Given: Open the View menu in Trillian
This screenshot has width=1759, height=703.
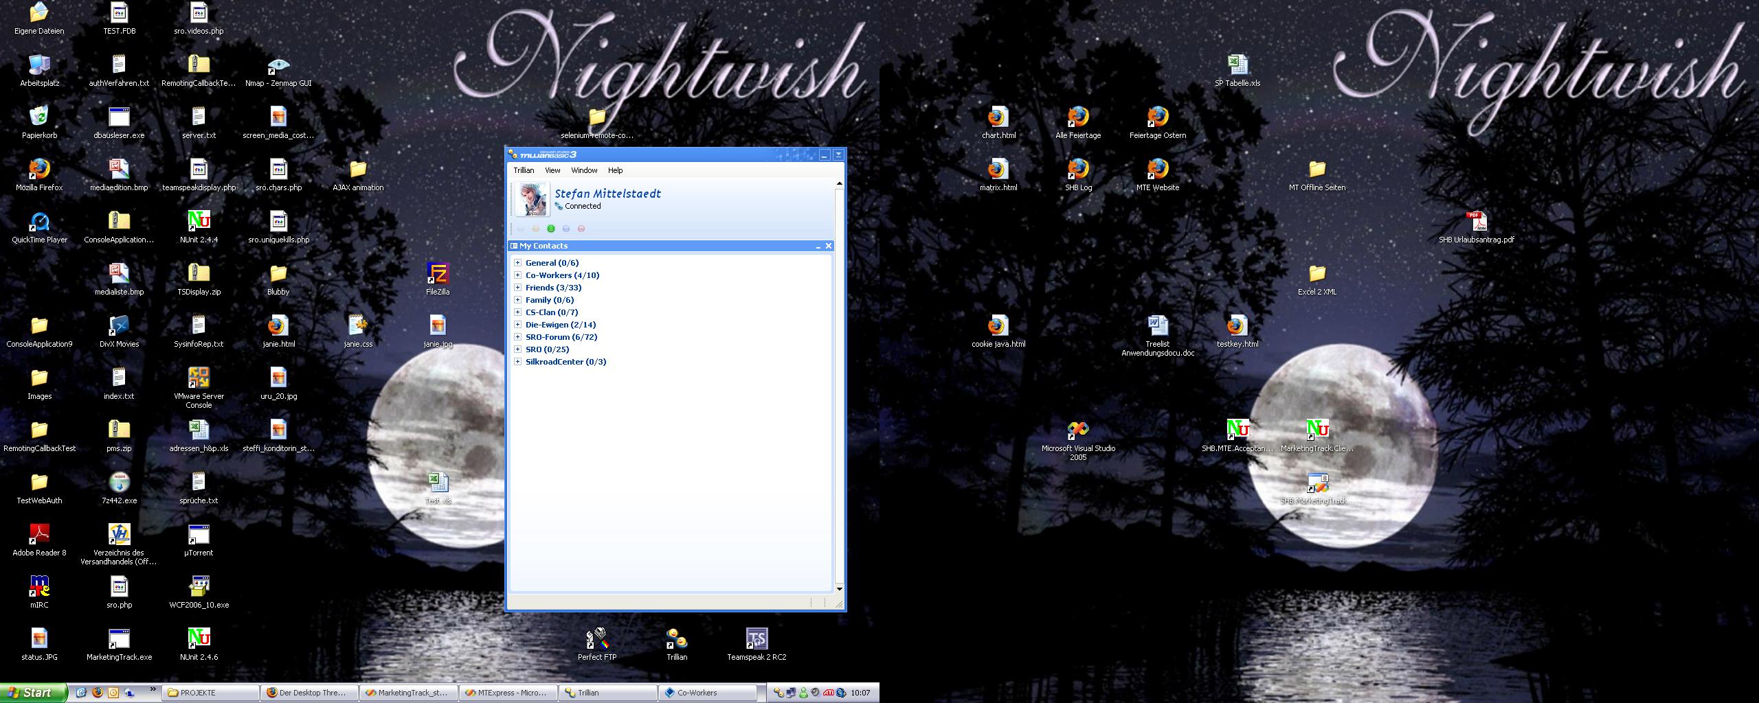Looking at the screenshot, I should (552, 170).
